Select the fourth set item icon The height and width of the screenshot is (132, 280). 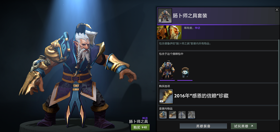pos(191,115)
